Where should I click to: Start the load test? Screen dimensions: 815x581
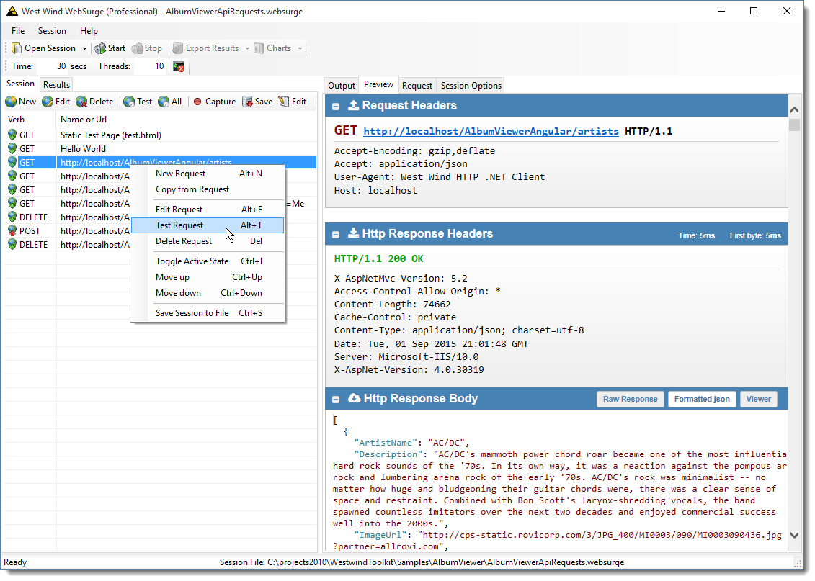pos(110,48)
